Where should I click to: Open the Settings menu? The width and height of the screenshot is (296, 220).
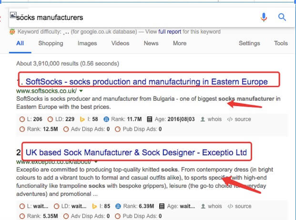(249, 43)
